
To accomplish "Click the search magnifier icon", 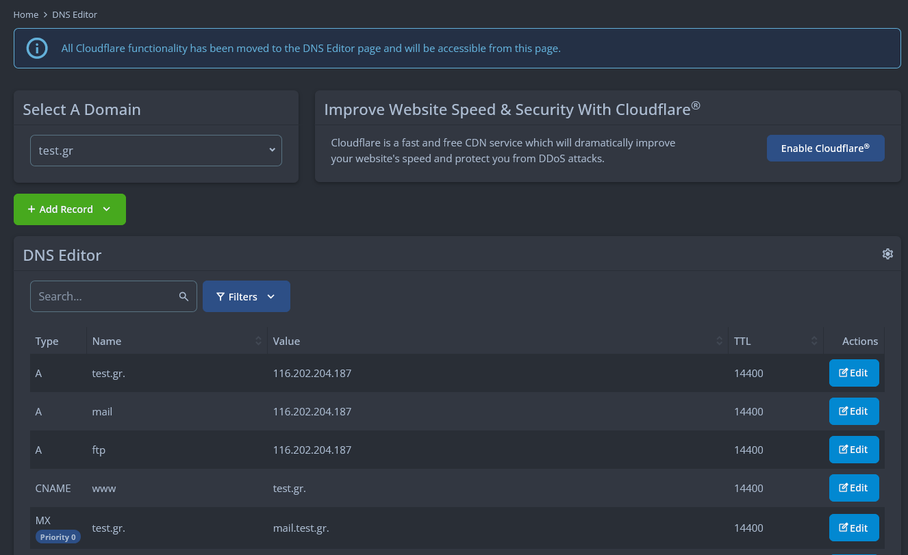I will [x=184, y=296].
